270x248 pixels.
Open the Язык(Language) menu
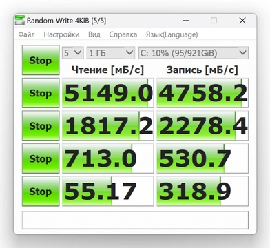172,34
